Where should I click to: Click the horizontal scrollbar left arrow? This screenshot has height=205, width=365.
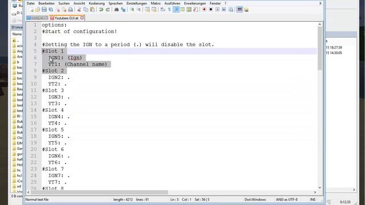[28, 192]
